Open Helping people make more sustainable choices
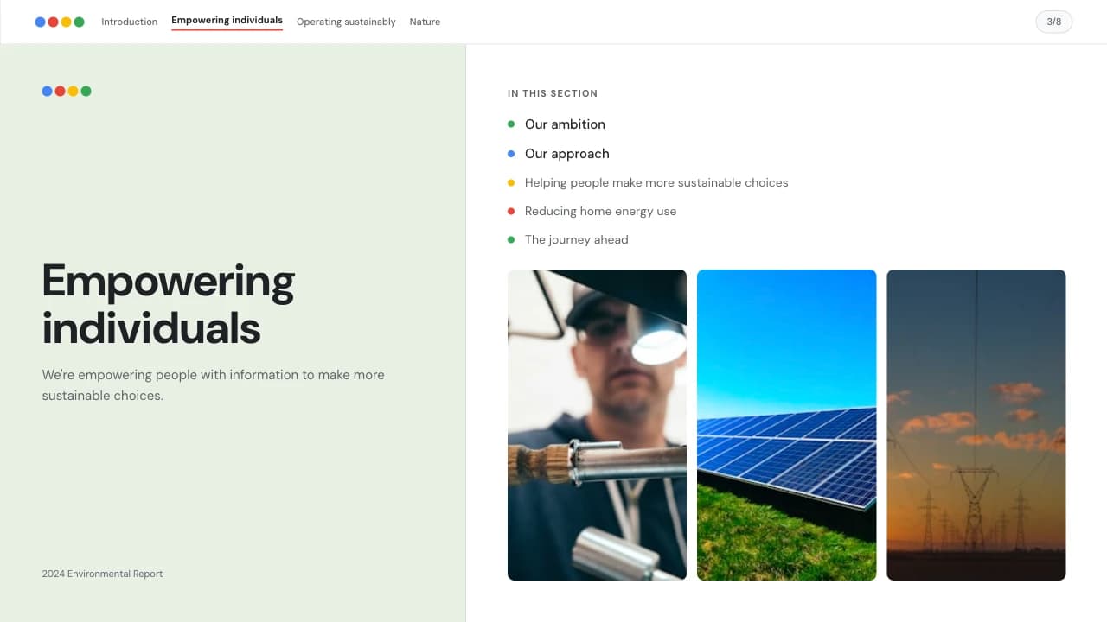1107x622 pixels. (656, 182)
